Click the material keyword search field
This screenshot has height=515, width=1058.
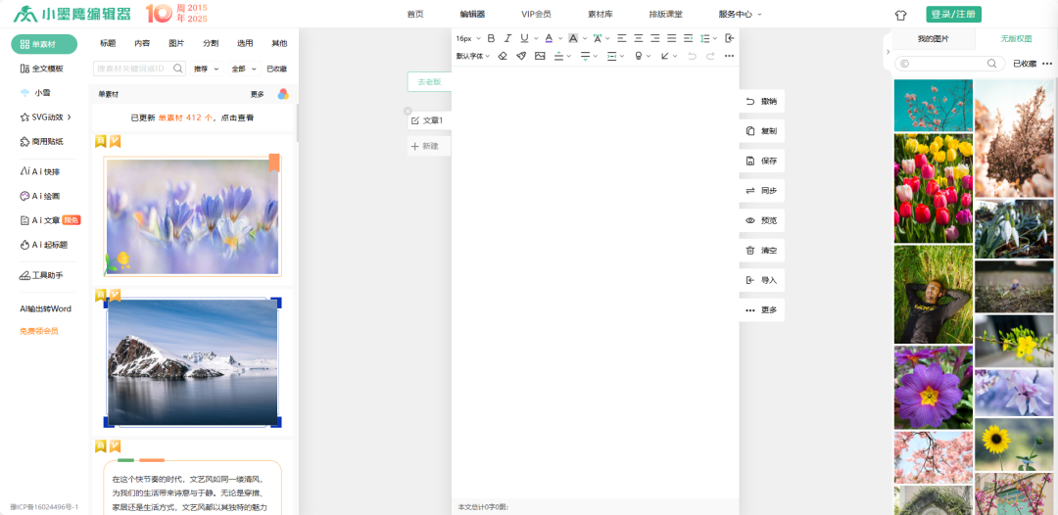point(133,70)
